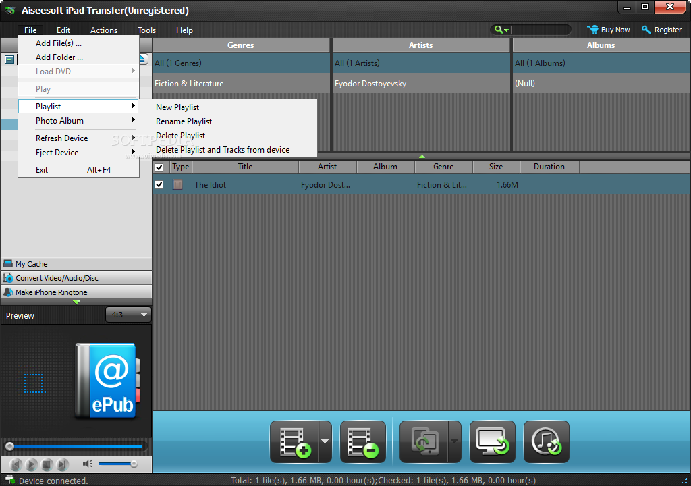Open the Tools menu
691x486 pixels.
click(x=146, y=30)
